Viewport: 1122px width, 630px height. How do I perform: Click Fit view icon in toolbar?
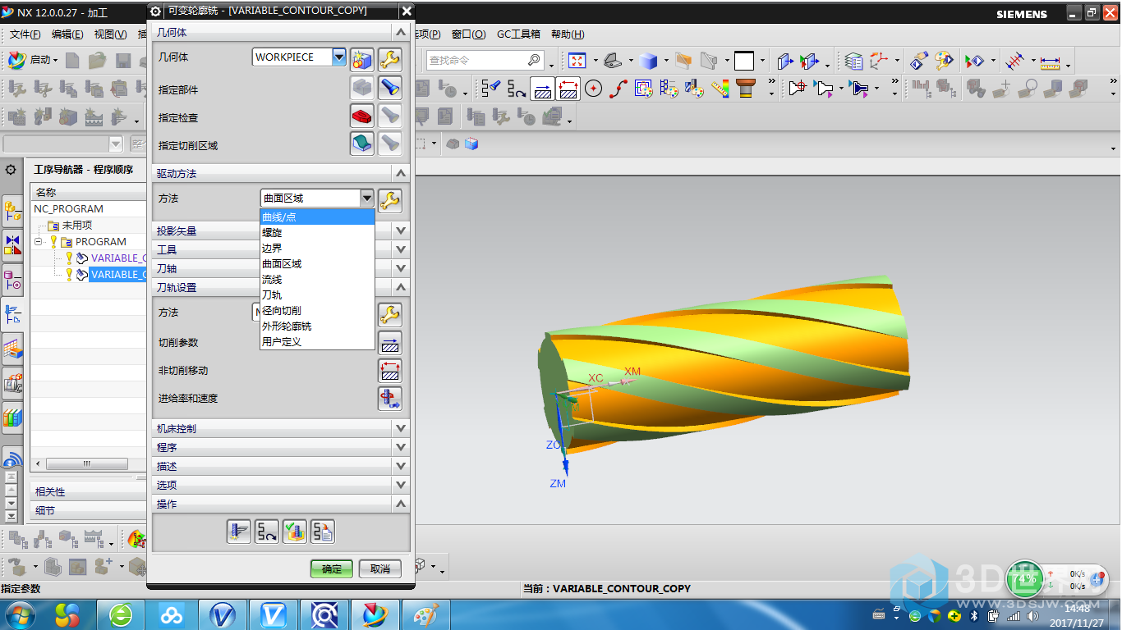[577, 61]
